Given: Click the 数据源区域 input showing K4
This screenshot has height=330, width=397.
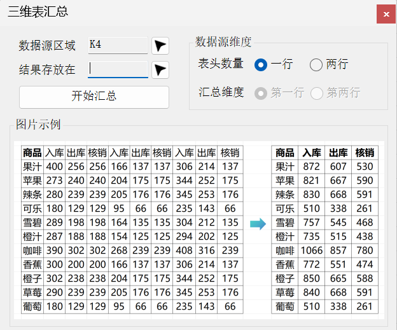Looking at the screenshot, I should pyautogui.click(x=118, y=45).
